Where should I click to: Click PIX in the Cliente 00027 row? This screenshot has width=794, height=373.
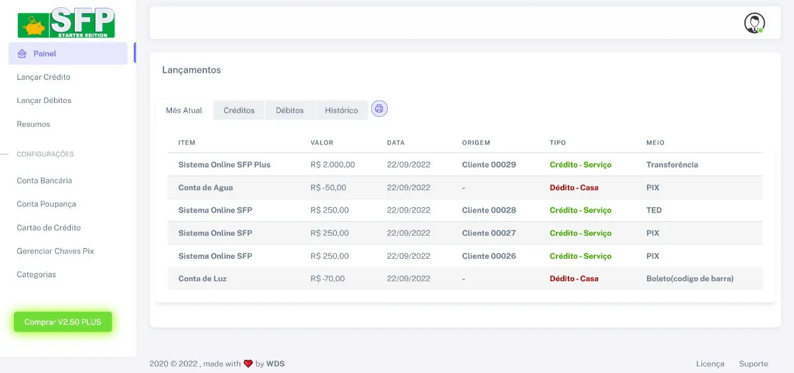click(652, 233)
